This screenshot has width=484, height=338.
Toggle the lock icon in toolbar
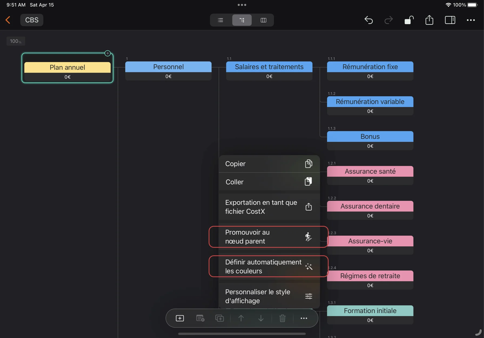point(409,20)
